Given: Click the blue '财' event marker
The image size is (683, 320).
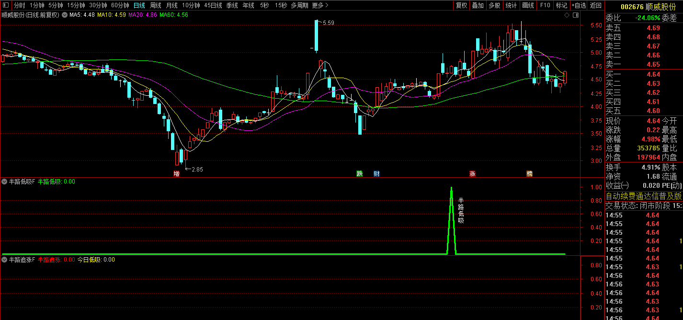Looking at the screenshot, I should 376,173.
